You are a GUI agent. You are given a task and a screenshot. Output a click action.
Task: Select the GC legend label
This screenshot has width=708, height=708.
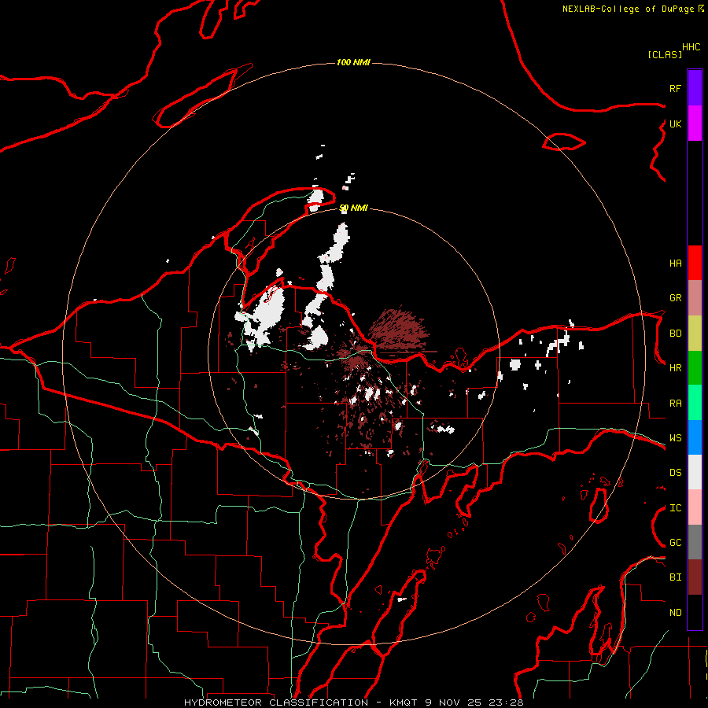(x=675, y=543)
